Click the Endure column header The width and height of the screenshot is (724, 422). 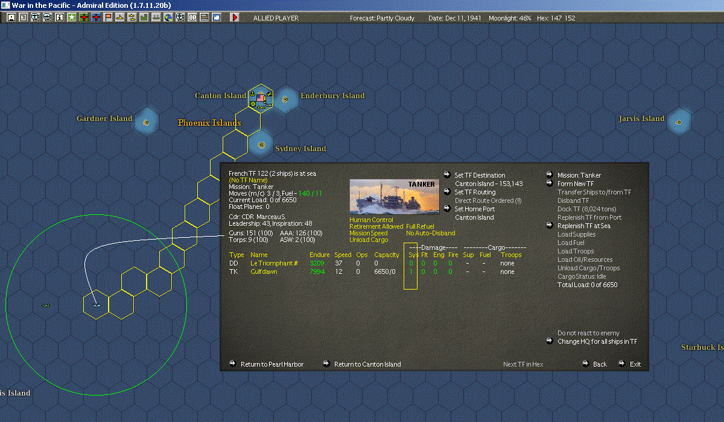point(320,255)
